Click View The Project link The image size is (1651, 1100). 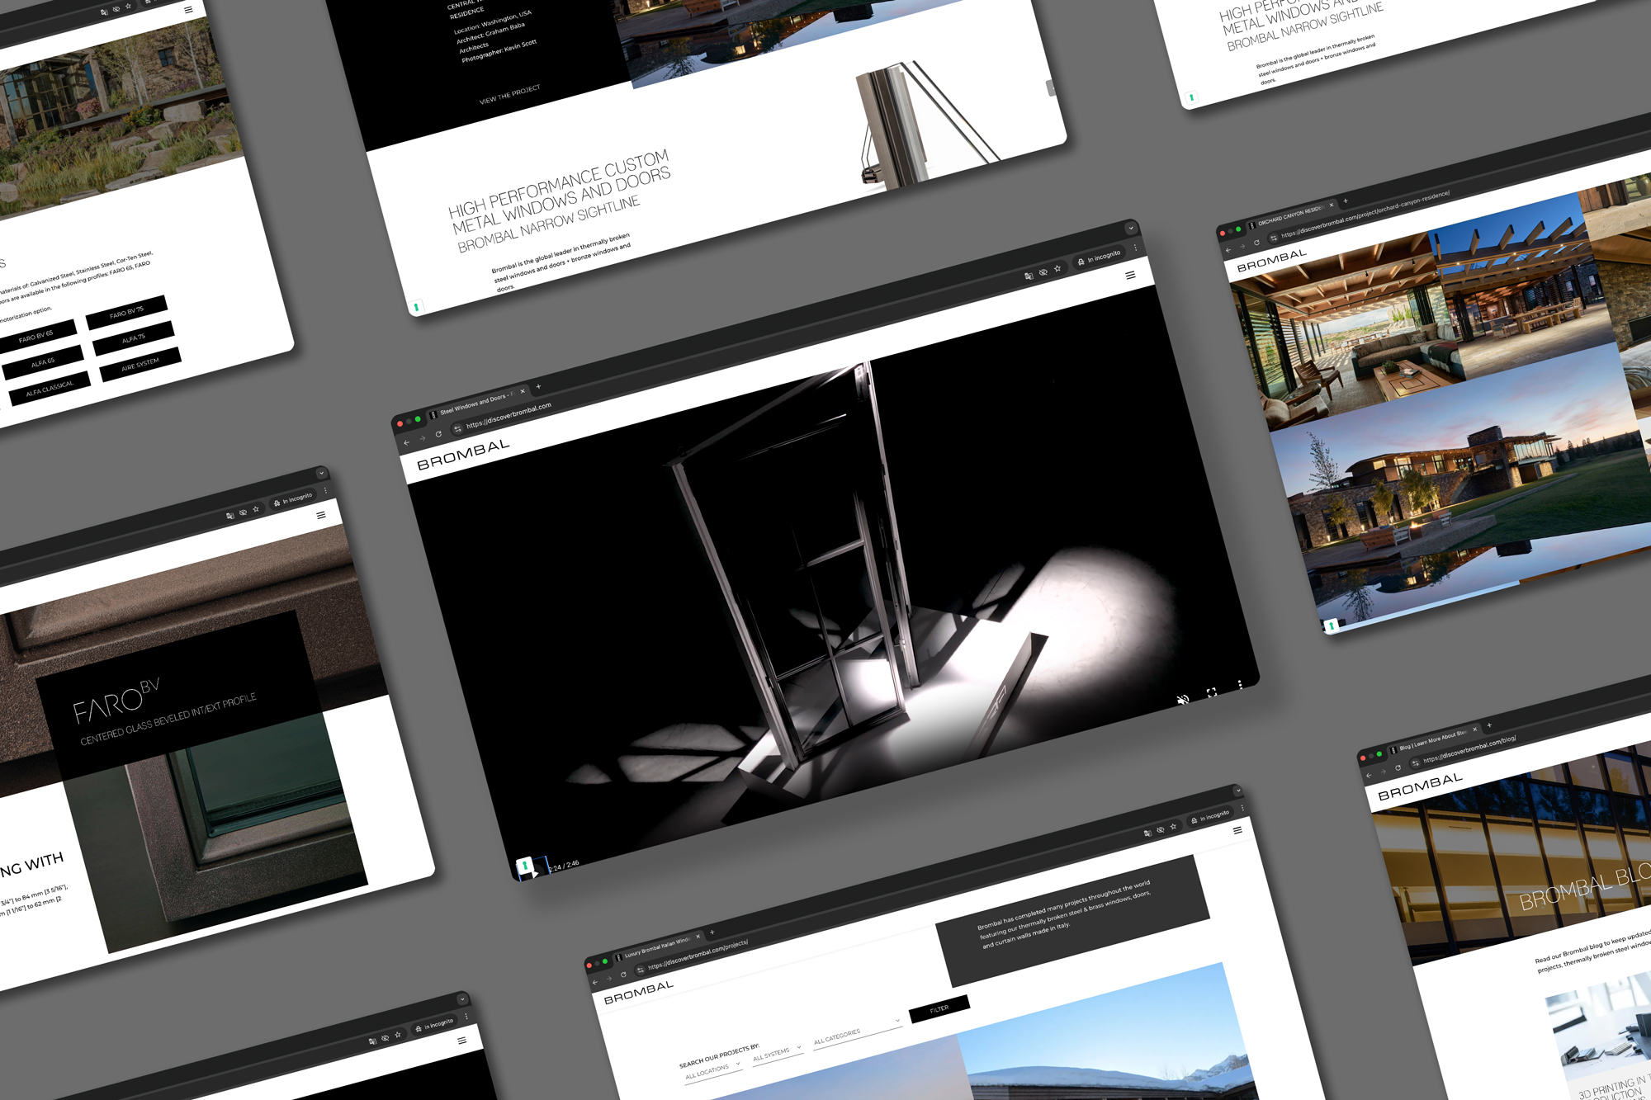pos(509,94)
